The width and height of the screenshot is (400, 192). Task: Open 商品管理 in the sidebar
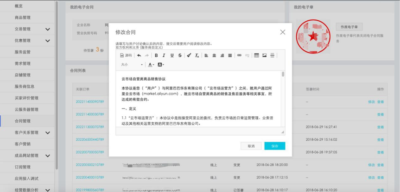pos(22,18)
